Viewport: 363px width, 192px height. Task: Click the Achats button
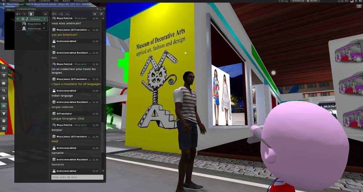click(312, 1)
